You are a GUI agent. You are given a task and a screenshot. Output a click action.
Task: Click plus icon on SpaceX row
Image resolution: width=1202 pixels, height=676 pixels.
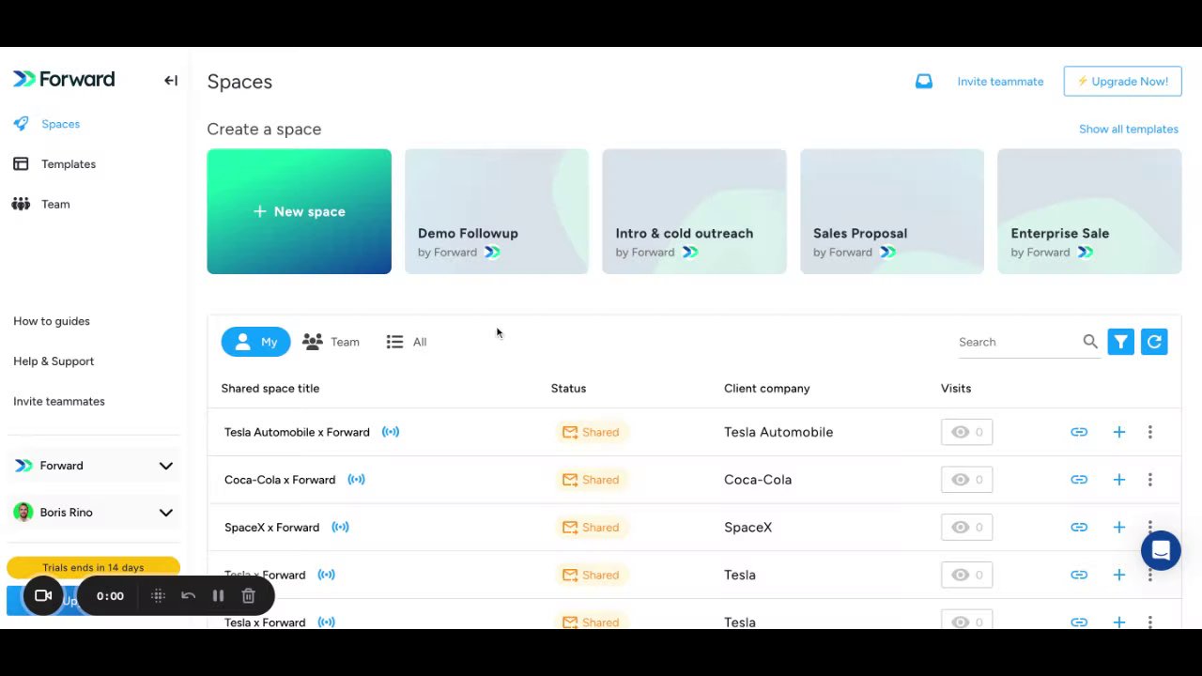click(x=1118, y=528)
